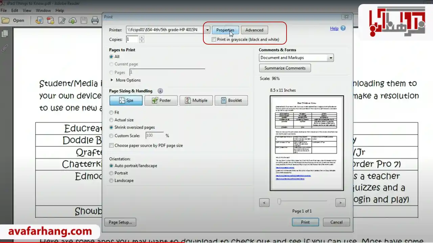Enable Print in grayscale checkbox
This screenshot has width=433, height=243.
click(x=214, y=39)
